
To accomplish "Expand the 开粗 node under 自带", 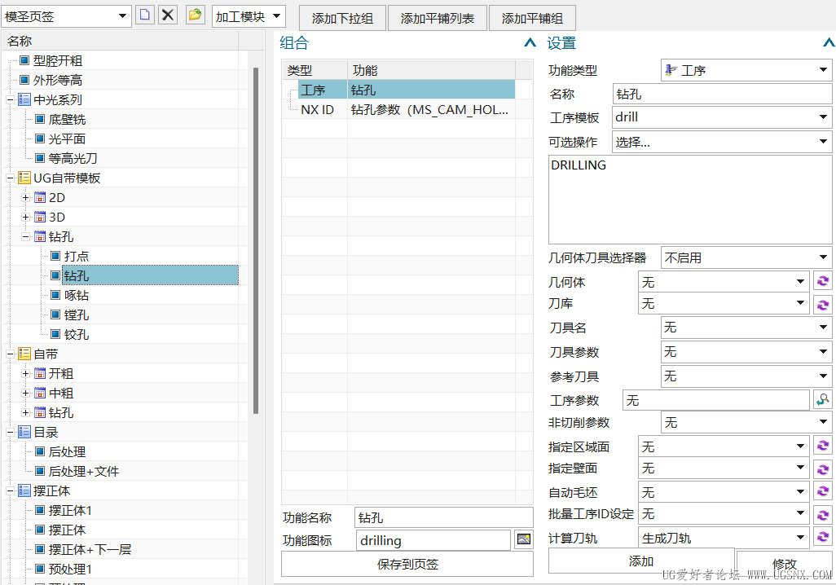I will click(24, 373).
